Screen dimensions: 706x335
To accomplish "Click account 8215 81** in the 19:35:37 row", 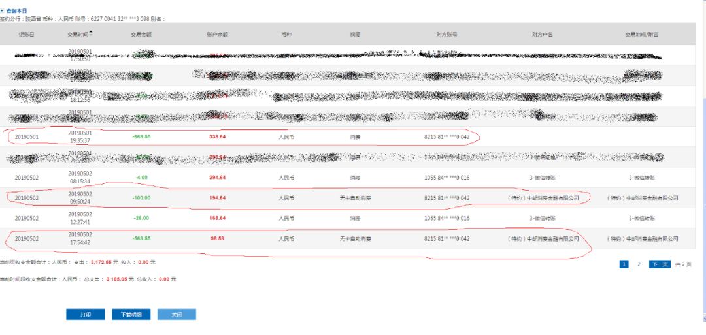I will click(x=446, y=136).
